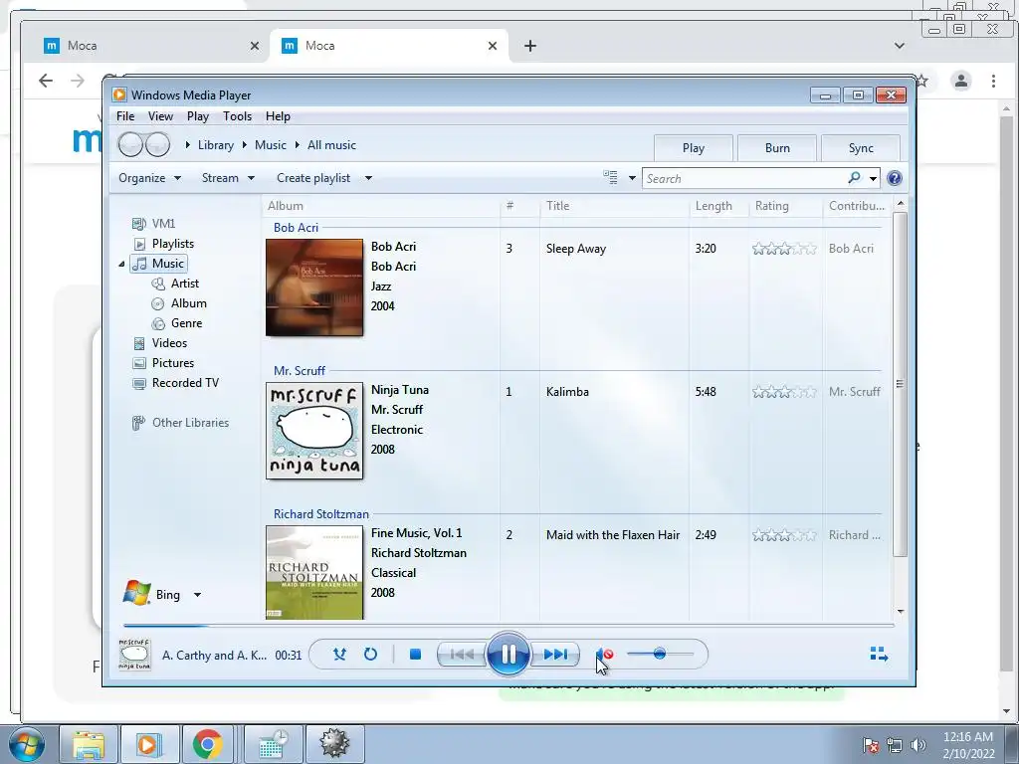Stop playback with the stop button
This screenshot has width=1019, height=764.
point(415,655)
